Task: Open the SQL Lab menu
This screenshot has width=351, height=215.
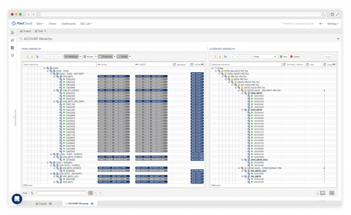Action: [x=86, y=24]
